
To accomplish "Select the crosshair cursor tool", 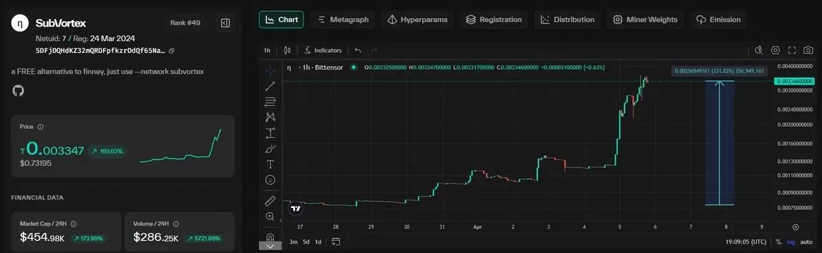I will coord(270,70).
